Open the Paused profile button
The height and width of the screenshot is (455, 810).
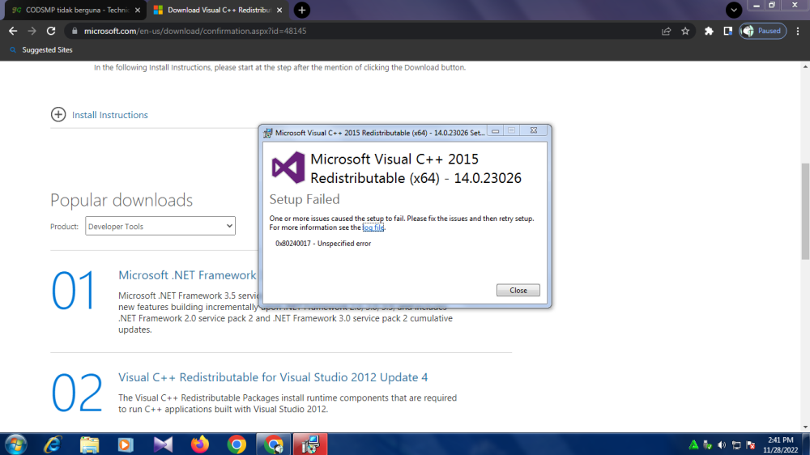(x=762, y=31)
